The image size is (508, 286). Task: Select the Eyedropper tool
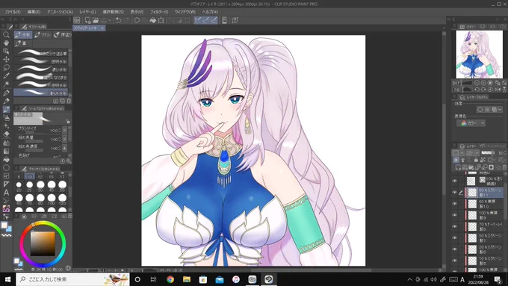pos(6,75)
